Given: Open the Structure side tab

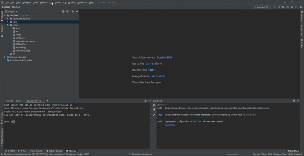Looking at the screenshot, I should 2,31.
